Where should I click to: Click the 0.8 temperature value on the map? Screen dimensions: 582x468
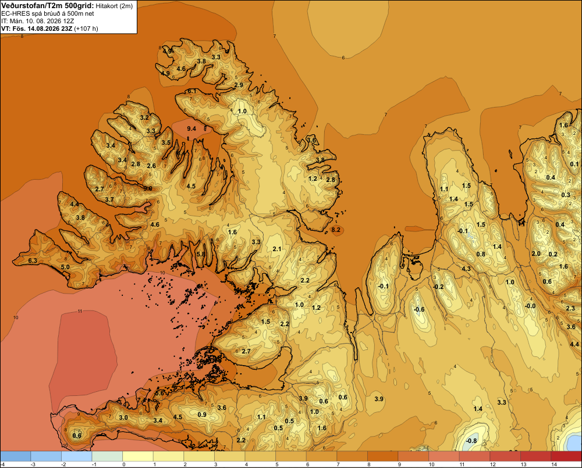tap(481, 254)
